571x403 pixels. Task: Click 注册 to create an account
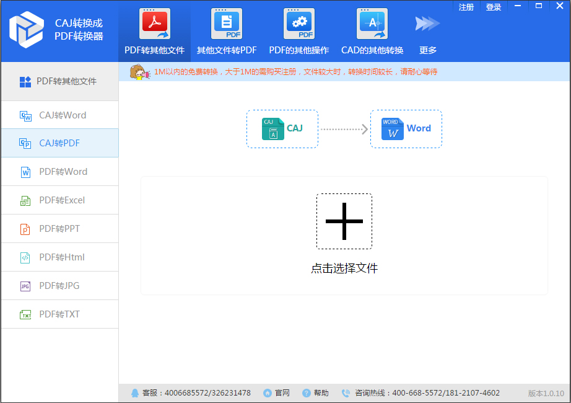tap(466, 6)
